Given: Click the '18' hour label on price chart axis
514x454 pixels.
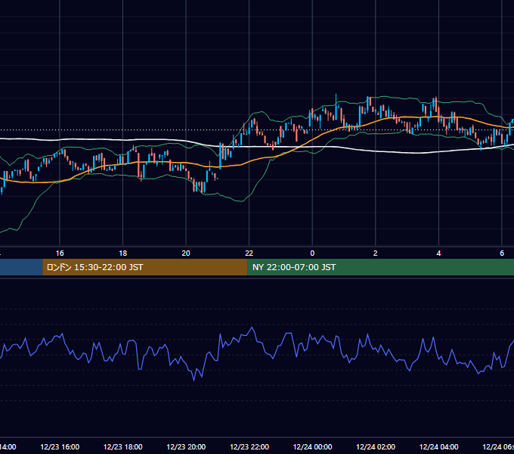Looking at the screenshot, I should (x=123, y=253).
